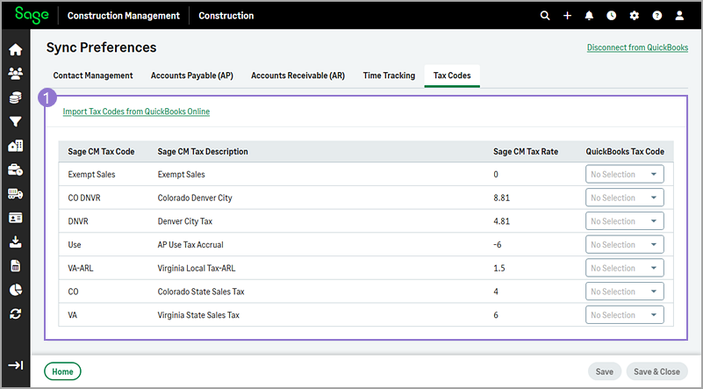Click the Disconnect from QuickBooks link

(637, 47)
